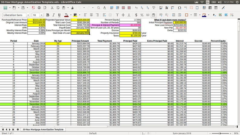Image resolution: width=240 pixels, height=135 pixels.
Task: Select the 30-Year Mortgage Amortization Template sheet tab
Action: click(43, 130)
